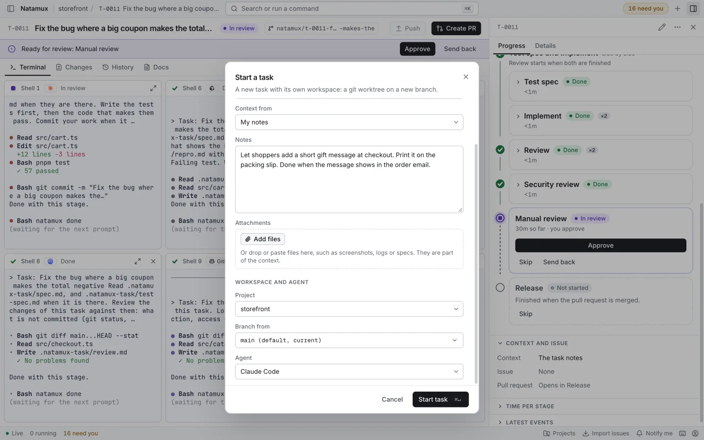Open the Context from dropdown
This screenshot has height=440, width=704.
click(349, 122)
